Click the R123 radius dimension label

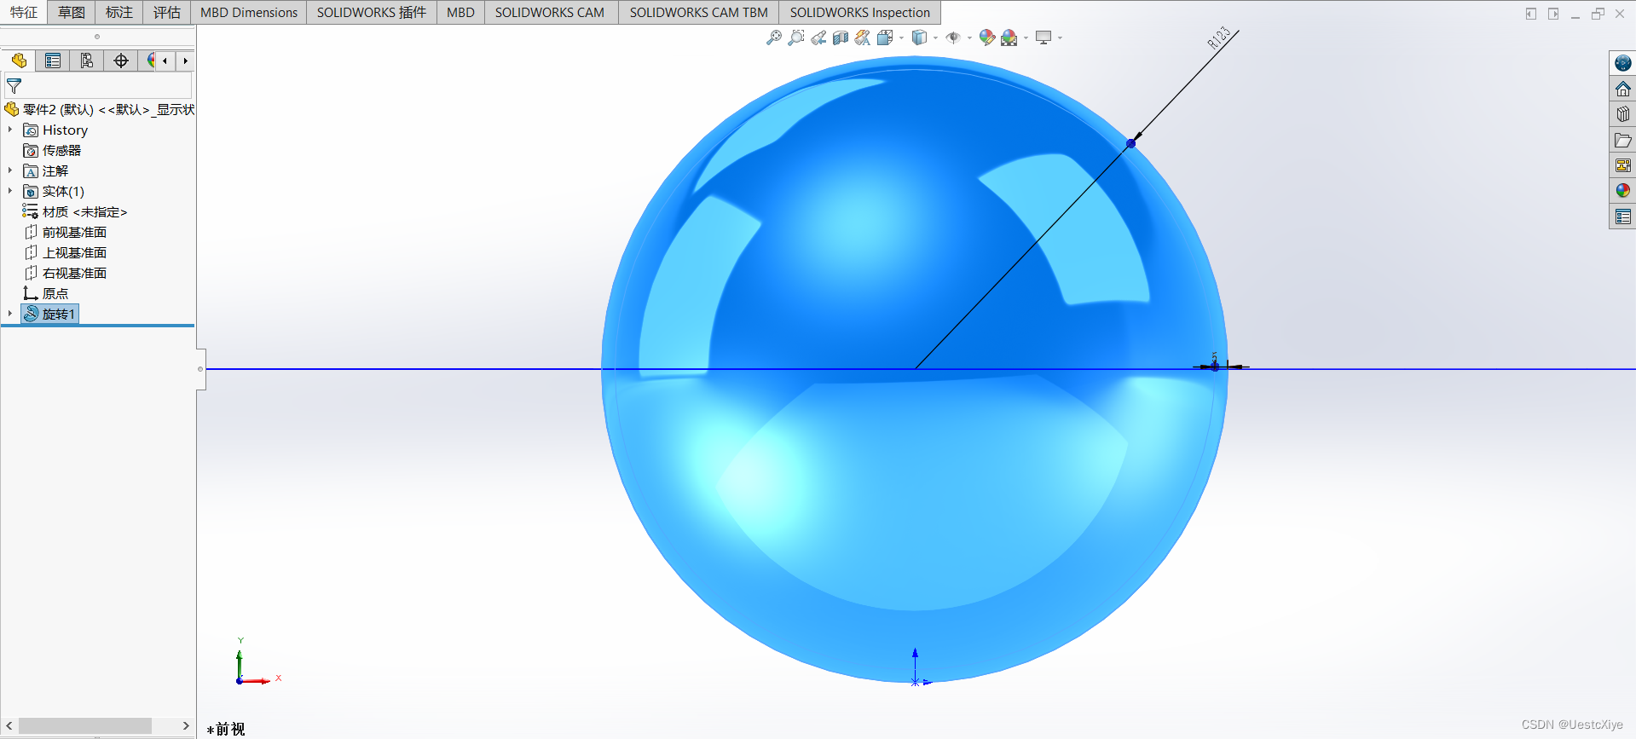(x=1219, y=38)
